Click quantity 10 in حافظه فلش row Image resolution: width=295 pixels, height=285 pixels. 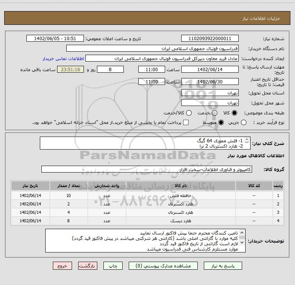[x=69, y=195]
